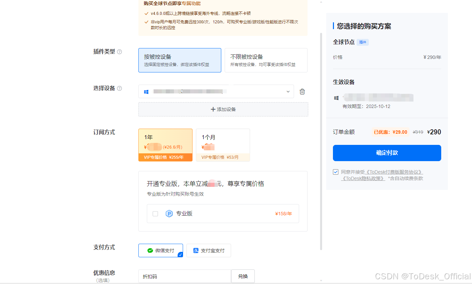Click the Alipay logo icon
Screen dimensions: 472x284
pos(196,250)
